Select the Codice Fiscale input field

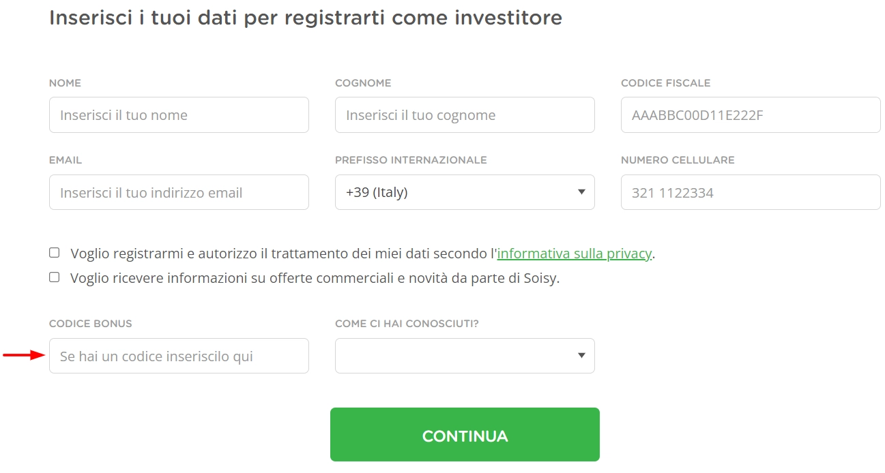[x=751, y=115]
